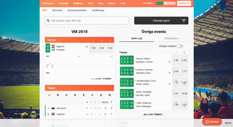Expand the Utforska sport dropdown
233x127 pixels.
tap(161, 21)
